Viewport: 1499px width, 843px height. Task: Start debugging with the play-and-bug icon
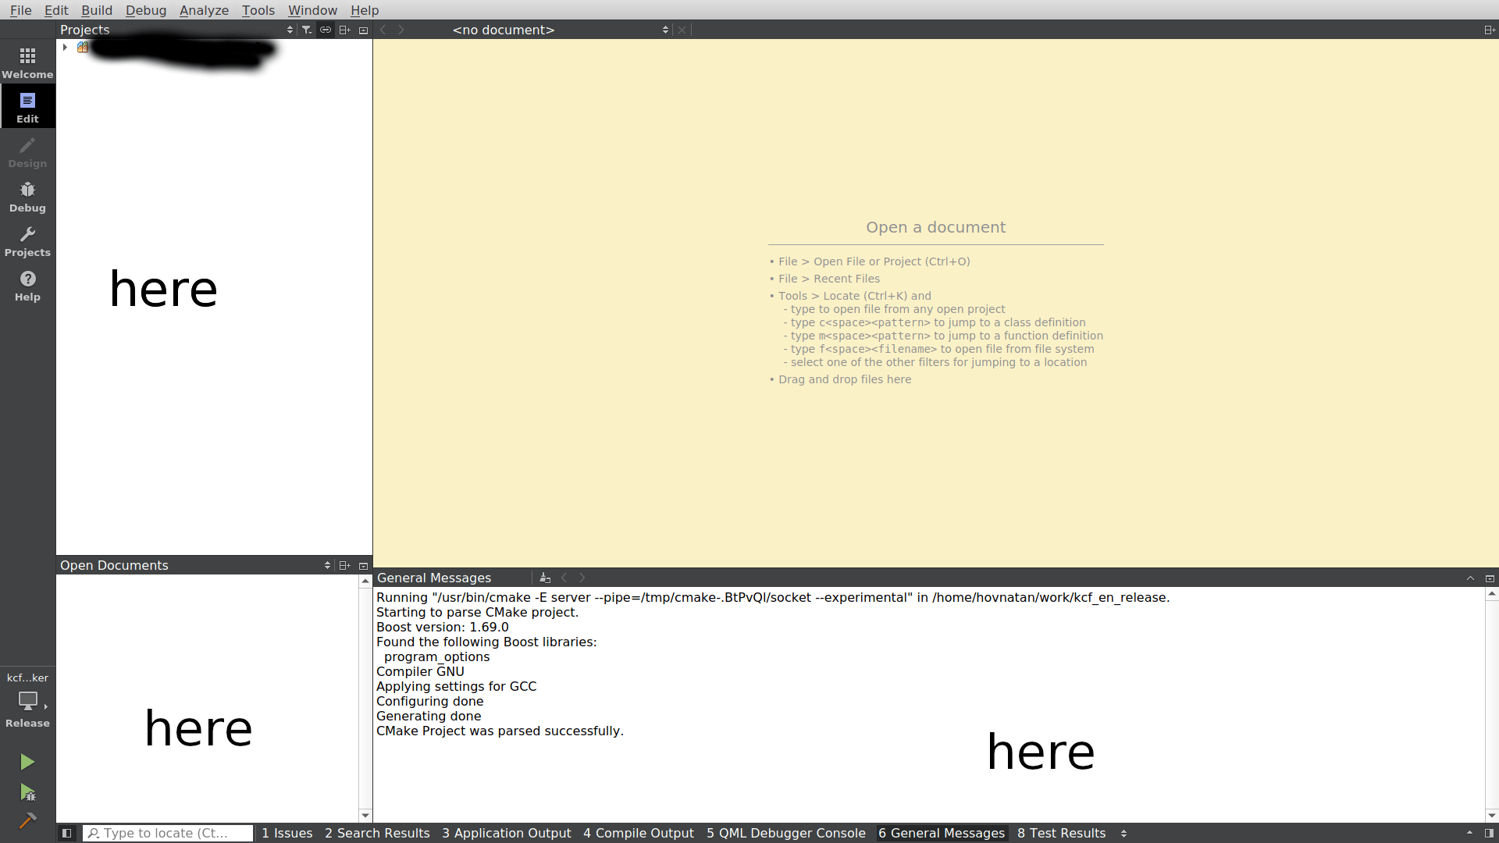point(27,793)
